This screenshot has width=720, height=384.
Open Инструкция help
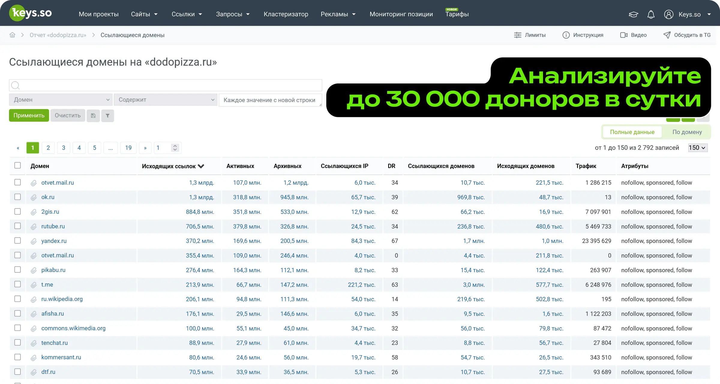click(583, 35)
